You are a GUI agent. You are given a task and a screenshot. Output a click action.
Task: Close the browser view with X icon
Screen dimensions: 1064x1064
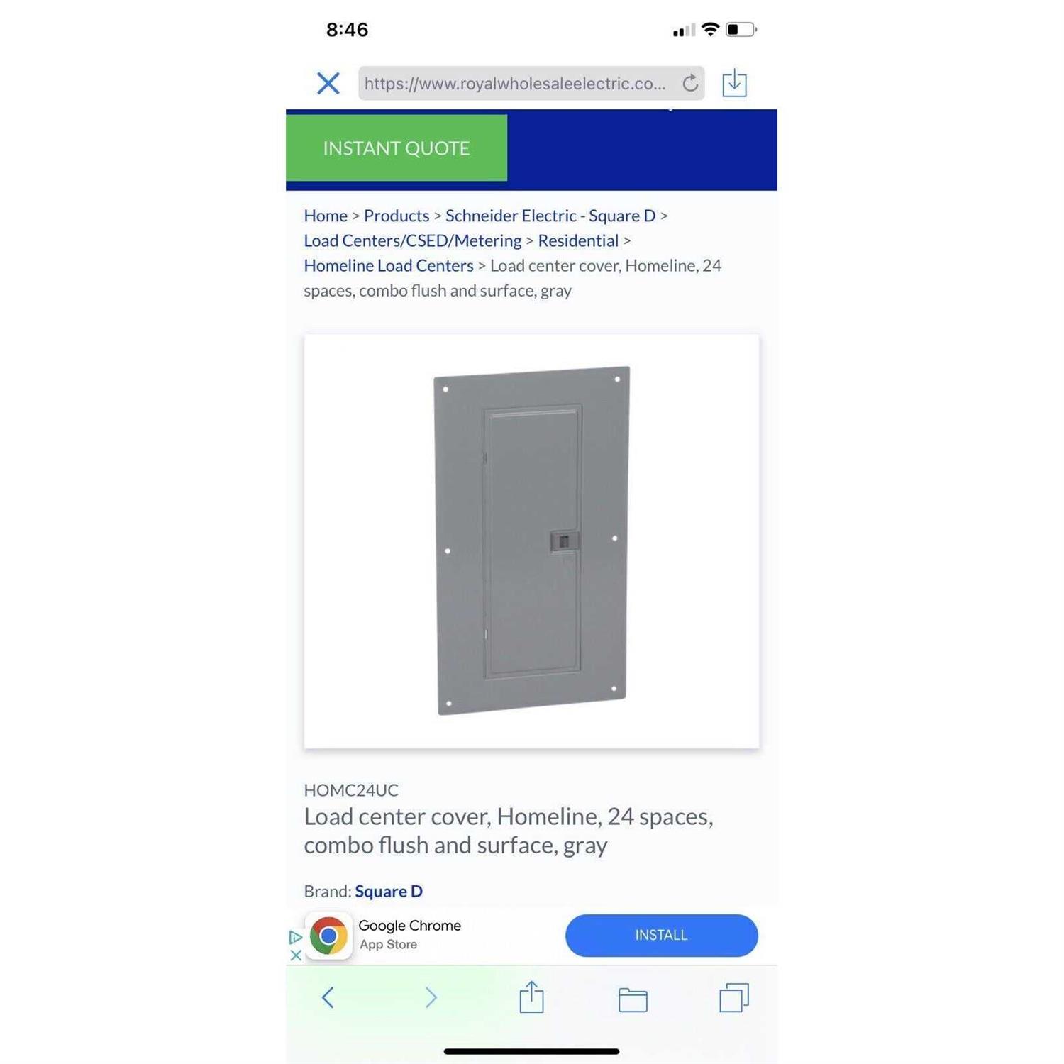pyautogui.click(x=328, y=83)
